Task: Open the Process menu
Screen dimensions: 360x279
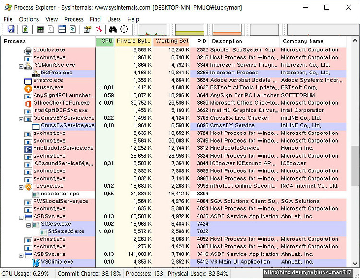Action: coord(74,19)
